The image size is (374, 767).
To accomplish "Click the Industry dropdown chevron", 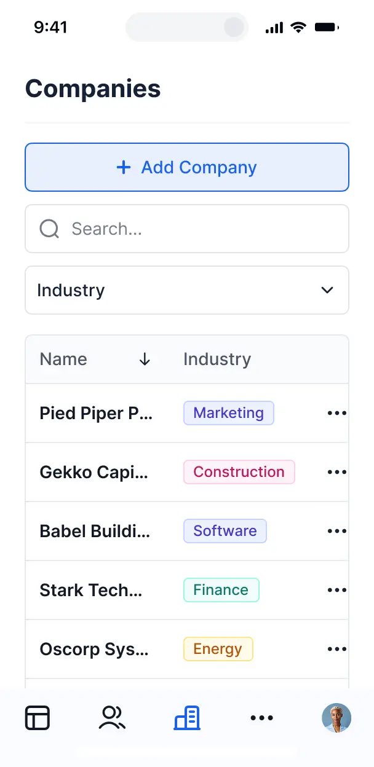I will 327,290.
